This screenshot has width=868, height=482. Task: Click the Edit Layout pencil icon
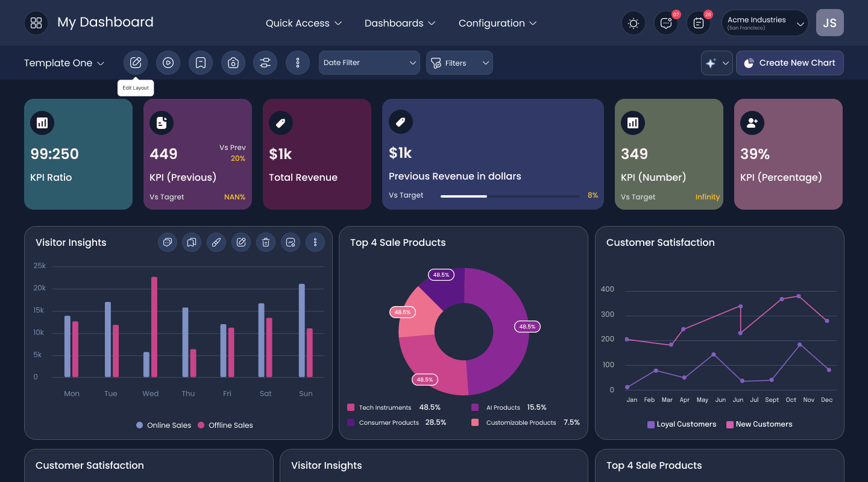click(x=136, y=63)
